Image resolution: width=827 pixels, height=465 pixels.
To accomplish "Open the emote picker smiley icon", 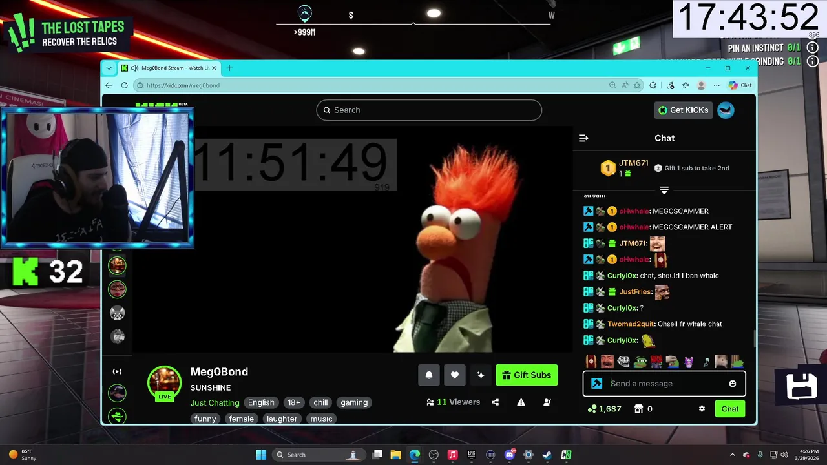I will point(733,384).
